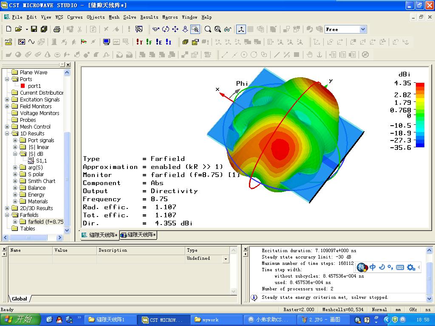Start the Integral equation solver (!I)

pos(168,42)
